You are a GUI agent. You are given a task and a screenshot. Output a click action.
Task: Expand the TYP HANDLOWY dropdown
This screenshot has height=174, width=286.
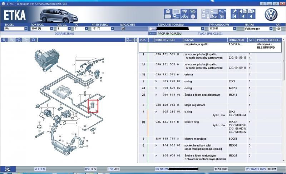[235, 29]
